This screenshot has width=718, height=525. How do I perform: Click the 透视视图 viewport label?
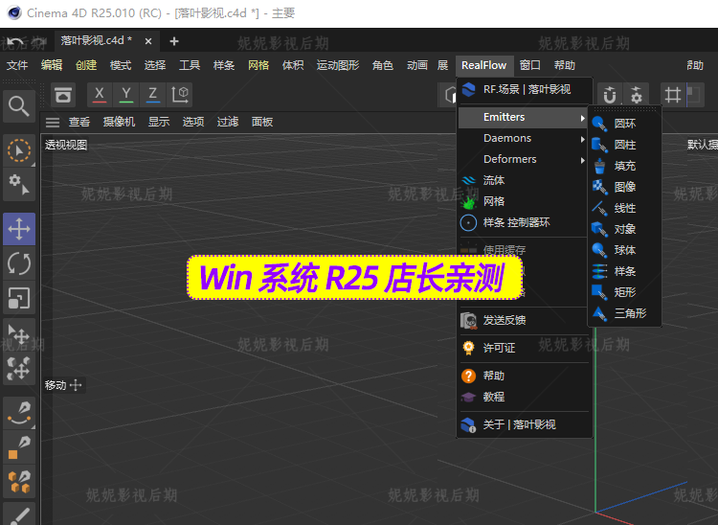click(x=66, y=146)
